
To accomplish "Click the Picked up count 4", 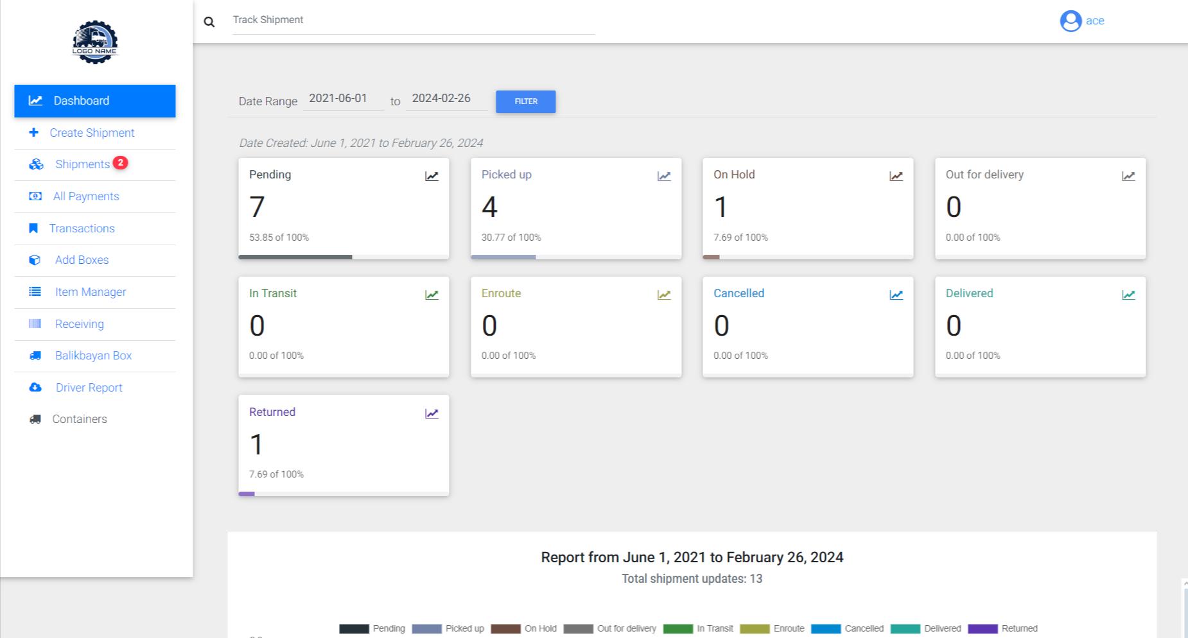I will (489, 207).
